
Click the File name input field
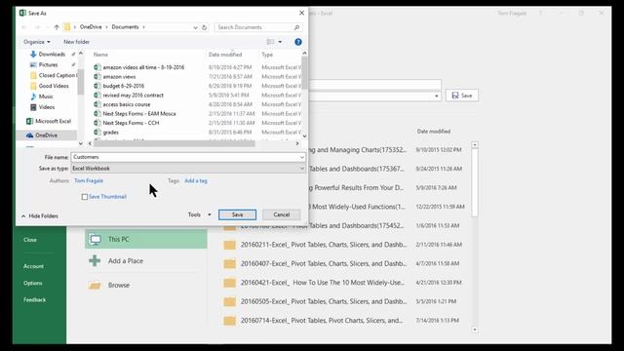click(x=185, y=157)
